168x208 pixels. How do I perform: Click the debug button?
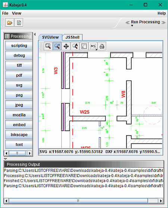tap(19, 56)
